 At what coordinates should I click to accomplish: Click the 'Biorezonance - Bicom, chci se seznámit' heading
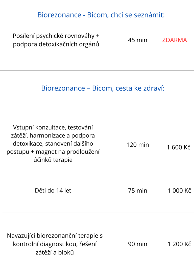101,15
